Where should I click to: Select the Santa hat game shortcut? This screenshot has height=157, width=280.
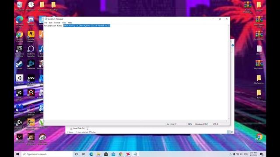pyautogui.click(x=42, y=139)
